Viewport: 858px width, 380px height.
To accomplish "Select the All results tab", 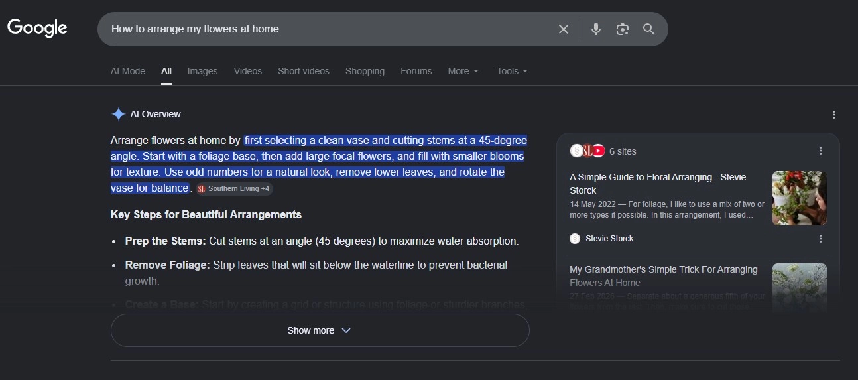I will point(166,71).
